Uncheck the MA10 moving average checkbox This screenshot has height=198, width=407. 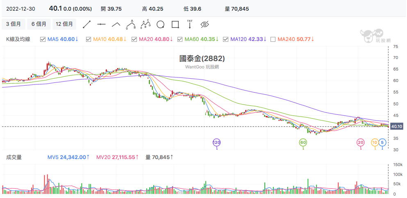coord(89,39)
